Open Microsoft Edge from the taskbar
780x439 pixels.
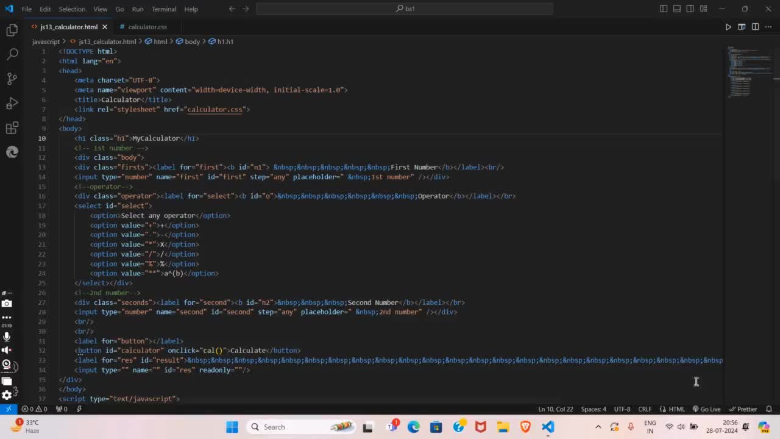click(414, 427)
